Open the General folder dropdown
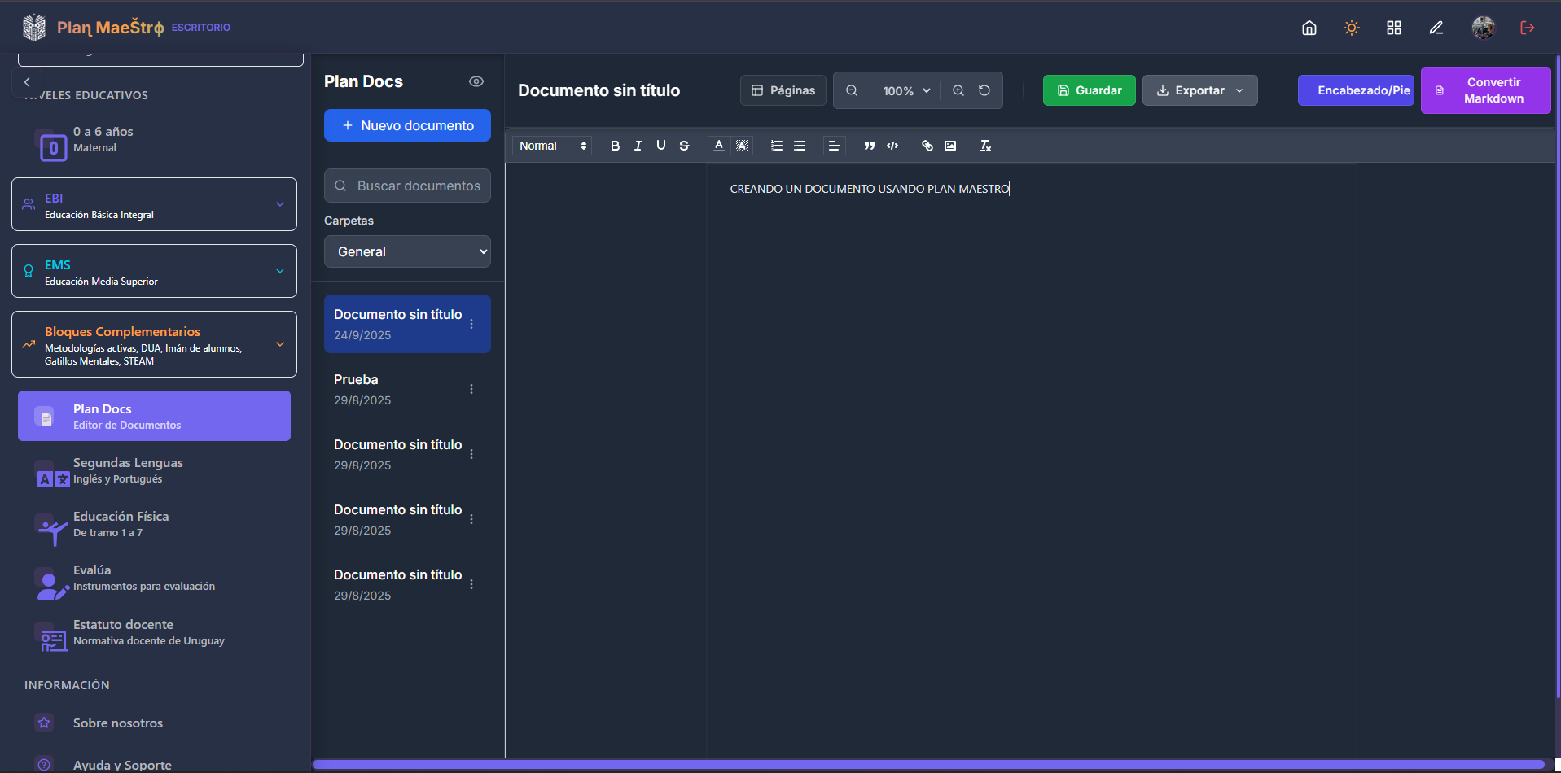The image size is (1561, 773). pyautogui.click(x=407, y=251)
